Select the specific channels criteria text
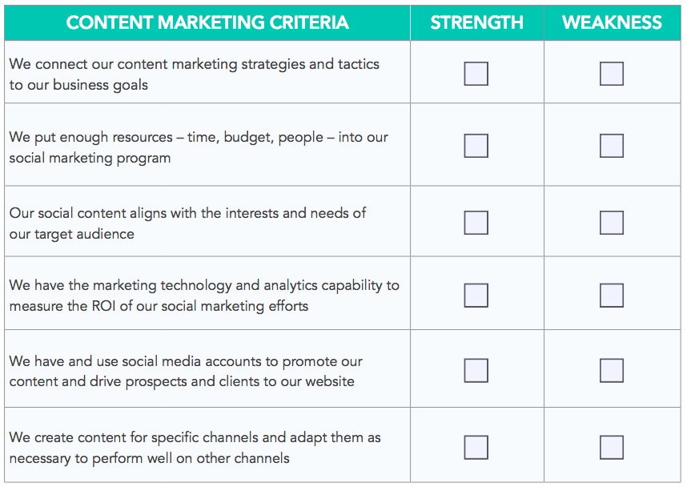 pyautogui.click(x=195, y=448)
